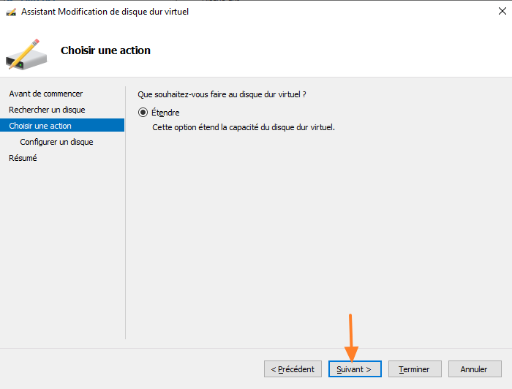The height and width of the screenshot is (389, 512).
Task: Click the Terminer button
Action: tap(414, 369)
